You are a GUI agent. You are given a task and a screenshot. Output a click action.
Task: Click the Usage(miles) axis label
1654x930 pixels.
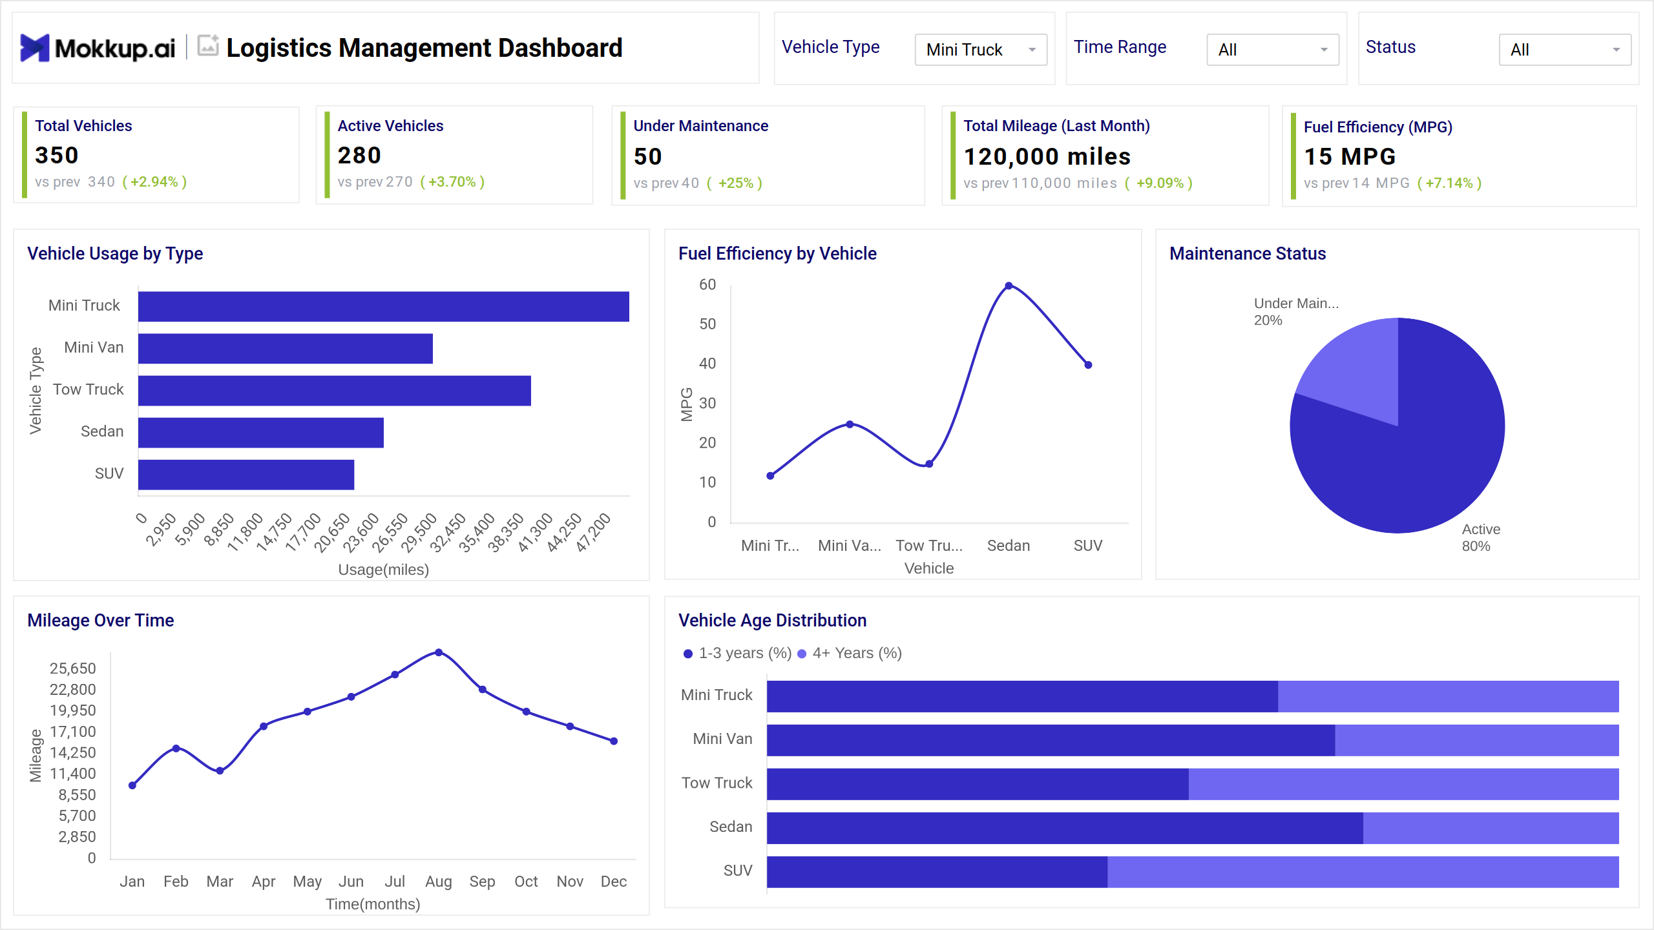(x=384, y=570)
